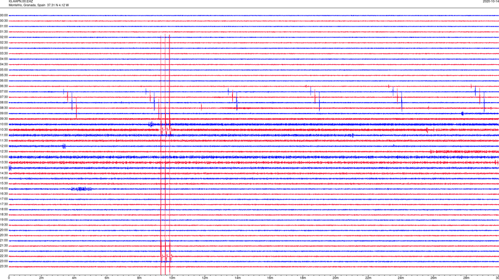The width and height of the screenshot is (499, 280).
Task: Click the 19:00 row label
Action: coord(4,220)
